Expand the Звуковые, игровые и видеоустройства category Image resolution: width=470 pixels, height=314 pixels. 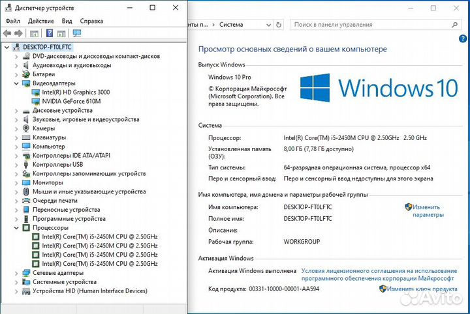(16, 119)
